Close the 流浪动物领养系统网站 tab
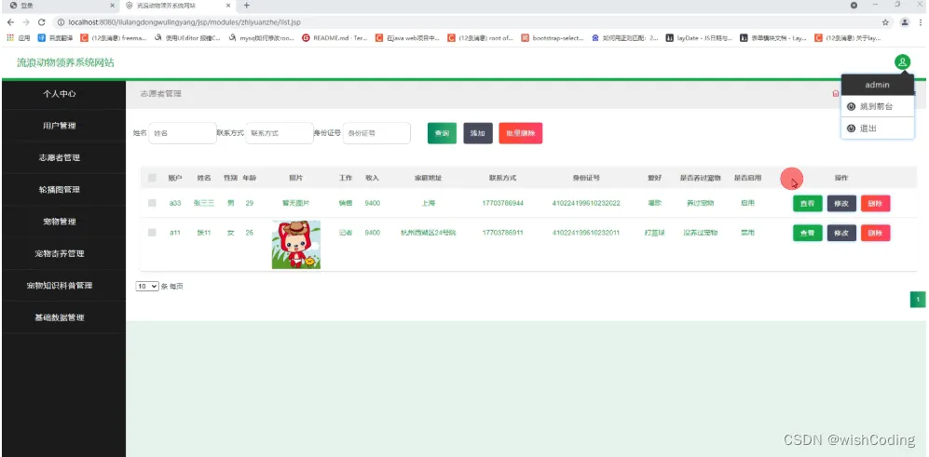Image resolution: width=929 pixels, height=457 pixels. 228,6
